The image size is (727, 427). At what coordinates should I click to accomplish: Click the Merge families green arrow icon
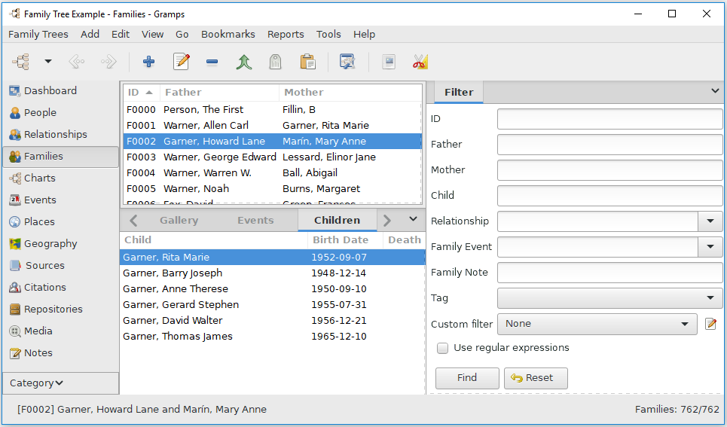click(244, 62)
